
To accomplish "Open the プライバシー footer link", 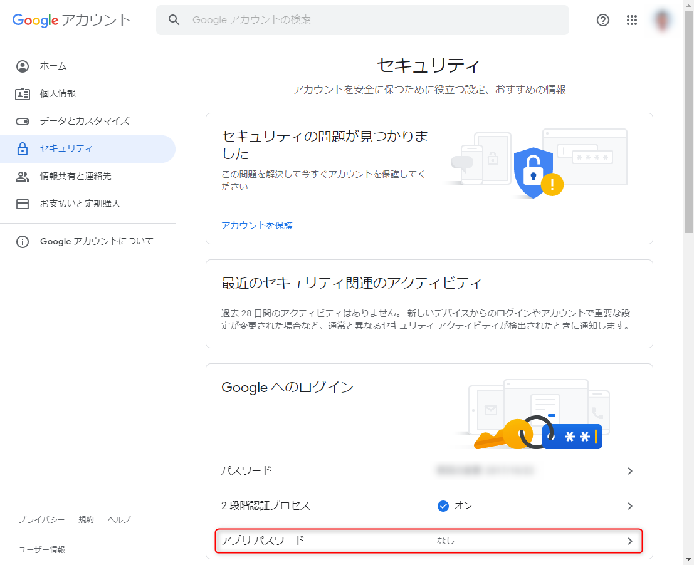I will (41, 519).
